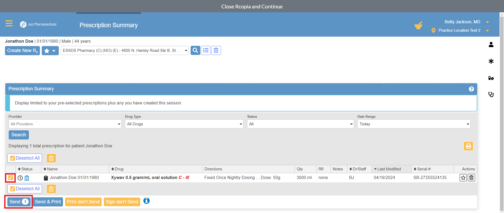The height and width of the screenshot is (213, 504).
Task: Open the medications pills icon
Action: [491, 78]
